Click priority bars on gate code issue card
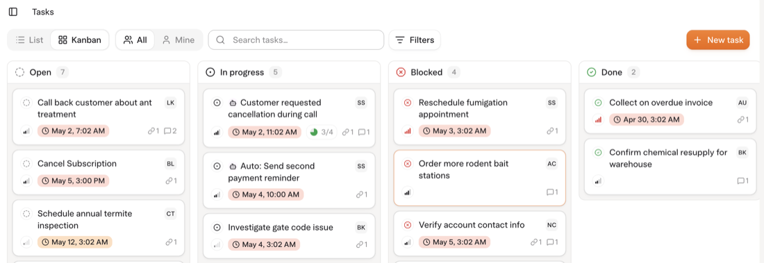Image resolution: width=764 pixels, height=263 pixels. point(217,244)
